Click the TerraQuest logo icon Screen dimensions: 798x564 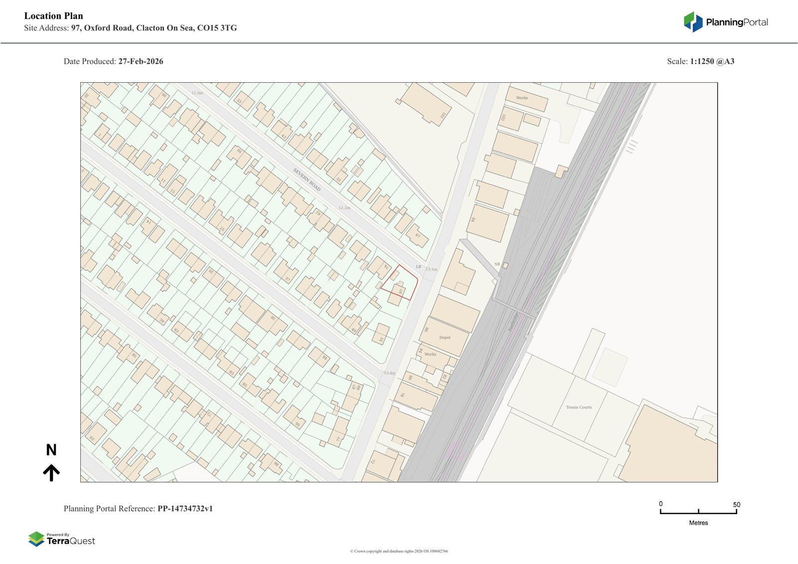click(x=36, y=539)
